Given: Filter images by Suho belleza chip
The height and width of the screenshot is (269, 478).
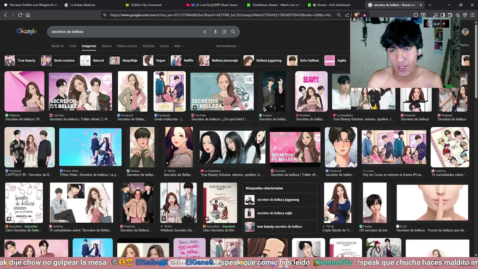Looking at the screenshot, I should [304, 61].
